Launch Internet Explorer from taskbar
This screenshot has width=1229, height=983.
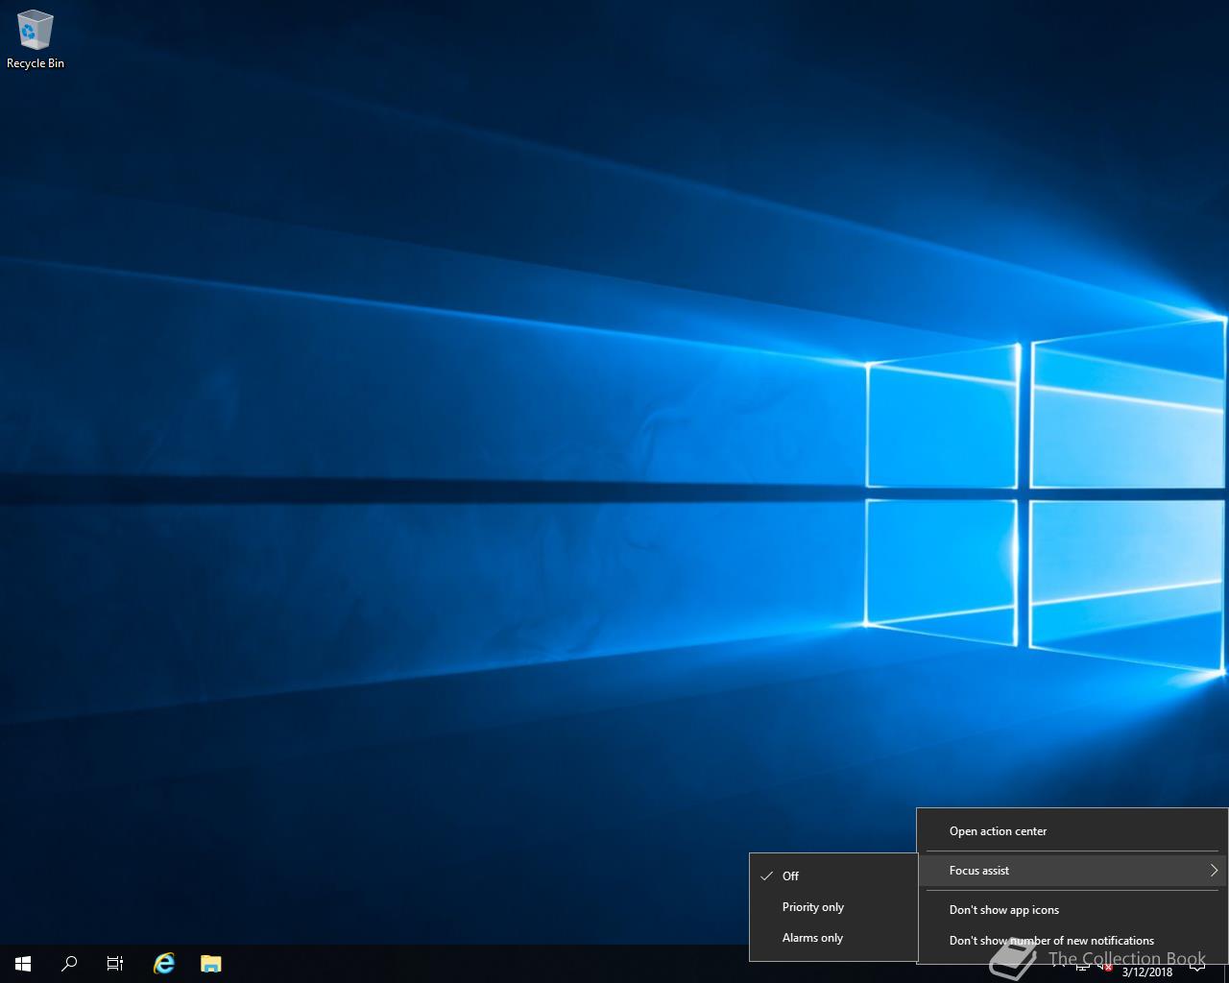(x=164, y=963)
